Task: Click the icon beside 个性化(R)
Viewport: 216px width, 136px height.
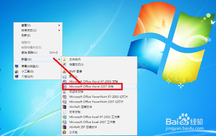Action: pos(17,76)
